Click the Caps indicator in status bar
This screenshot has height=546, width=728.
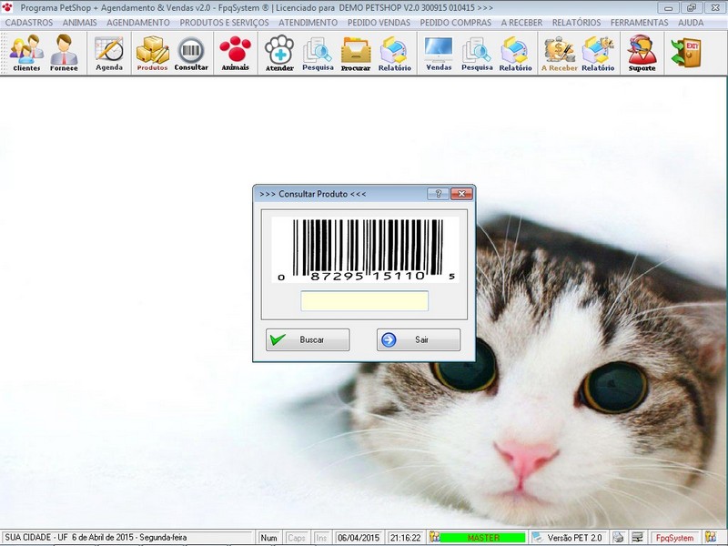pos(297,538)
